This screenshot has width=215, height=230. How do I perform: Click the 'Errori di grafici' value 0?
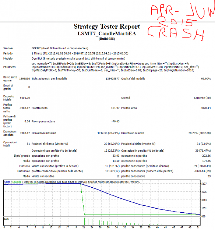[29, 87]
